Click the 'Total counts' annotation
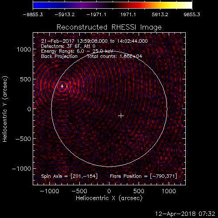This screenshot has height=218, width=218. point(115,56)
